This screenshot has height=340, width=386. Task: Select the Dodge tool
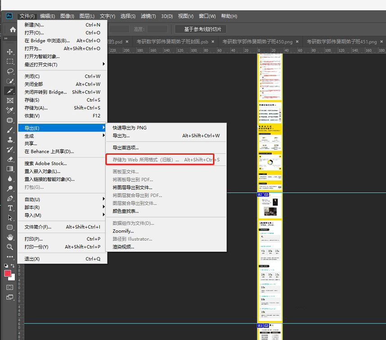tap(10, 188)
